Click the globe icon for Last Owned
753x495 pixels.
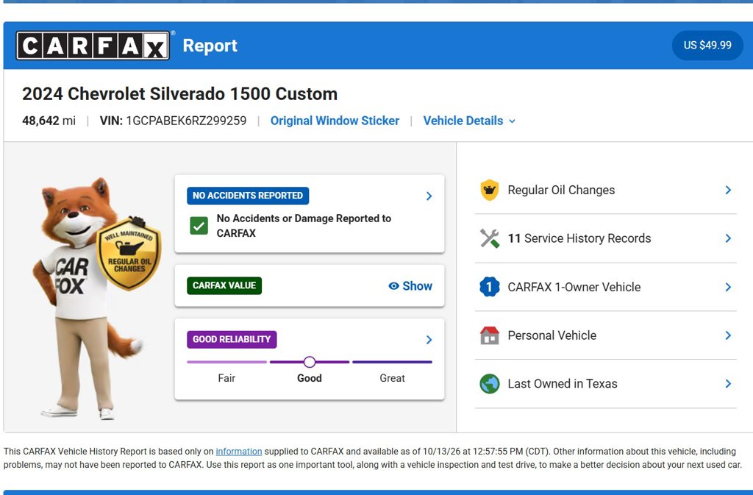pyautogui.click(x=489, y=384)
